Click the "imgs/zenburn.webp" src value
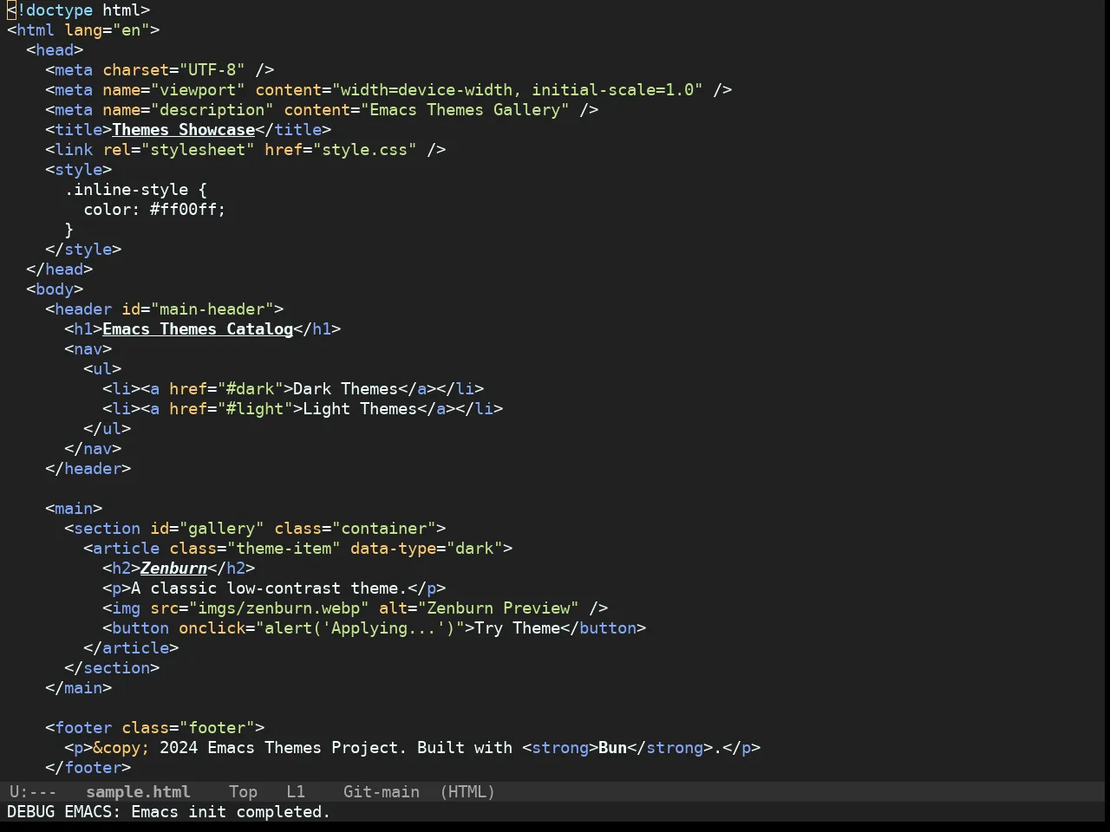1110x832 pixels. 279,608
